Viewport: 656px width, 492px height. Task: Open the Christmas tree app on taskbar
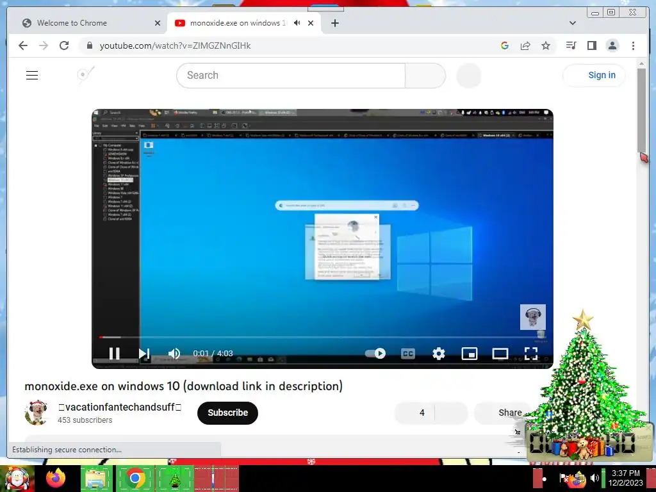pyautogui.click(x=174, y=479)
